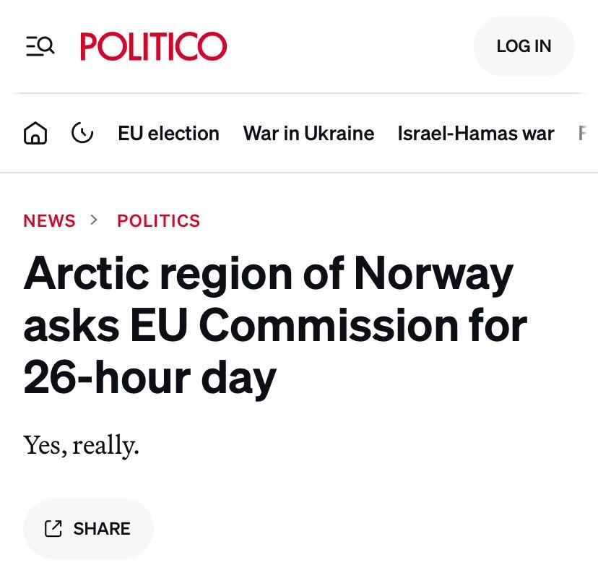
Task: Click the "Yes, really." subheading
Action: click(x=81, y=444)
